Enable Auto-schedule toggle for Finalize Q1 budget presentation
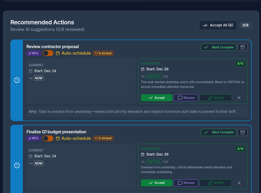 coord(48,138)
